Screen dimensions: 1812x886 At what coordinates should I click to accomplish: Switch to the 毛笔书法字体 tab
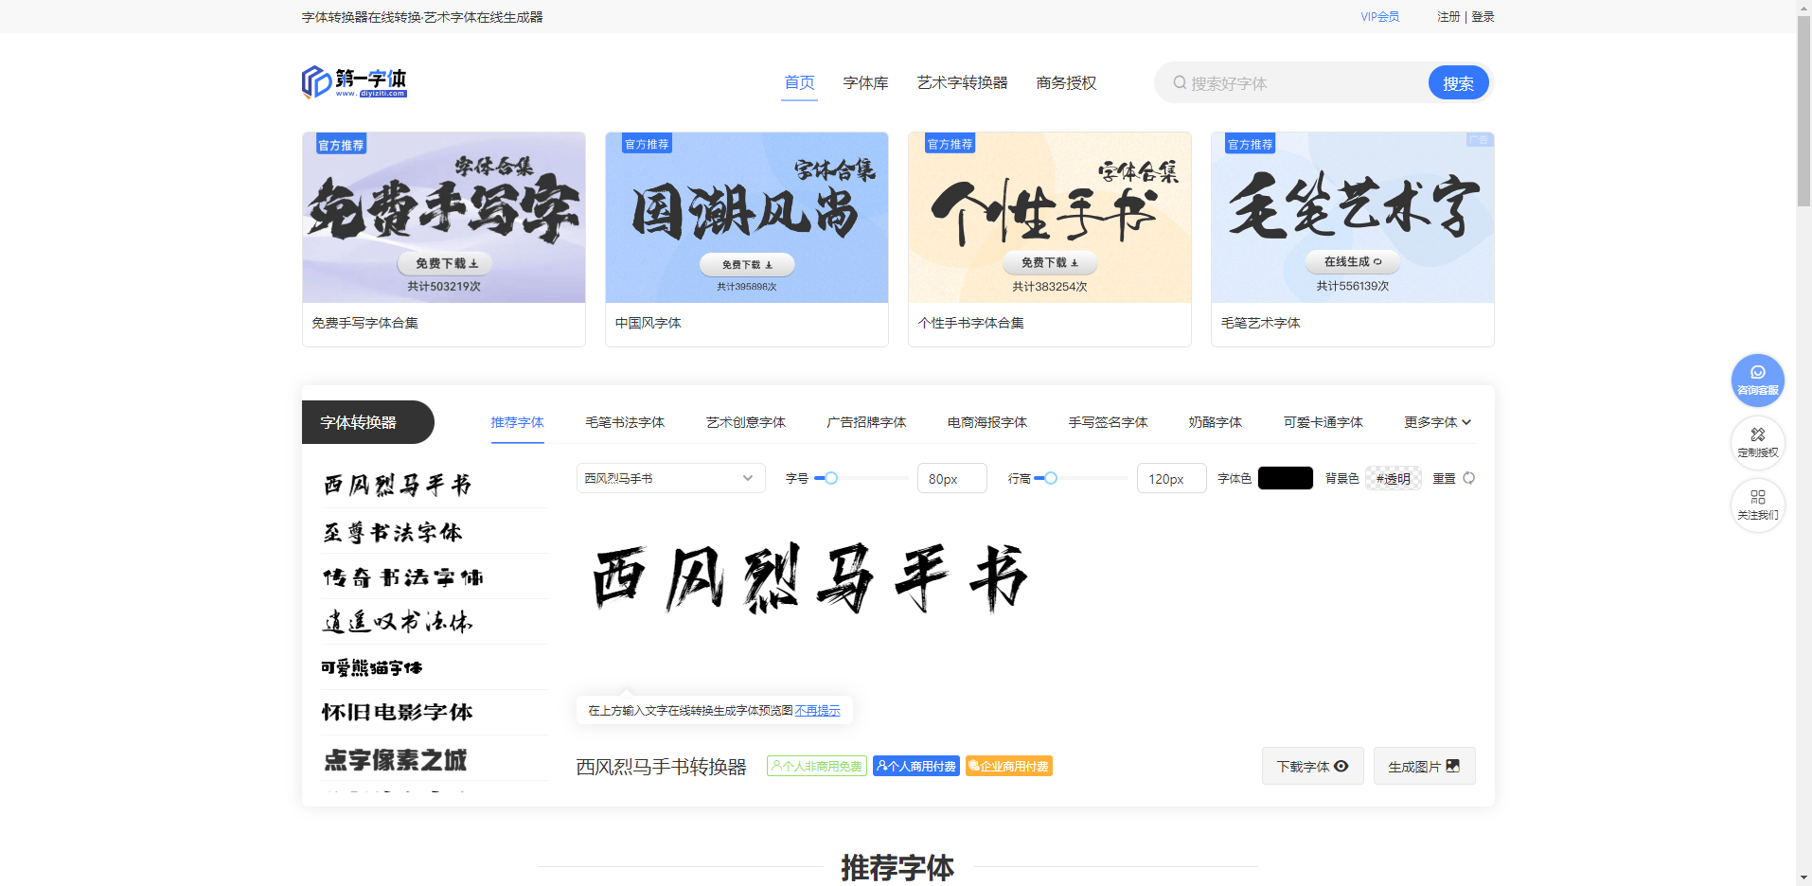point(625,422)
